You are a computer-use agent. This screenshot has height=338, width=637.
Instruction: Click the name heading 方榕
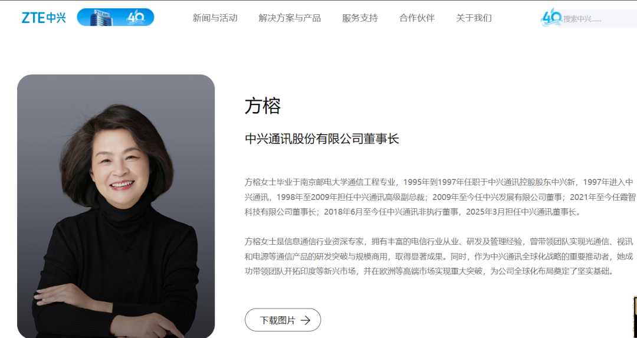click(x=262, y=106)
